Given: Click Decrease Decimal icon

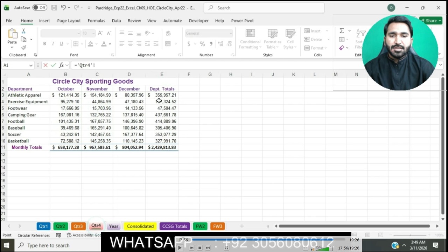Looking at the screenshot, I should click(x=229, y=44).
